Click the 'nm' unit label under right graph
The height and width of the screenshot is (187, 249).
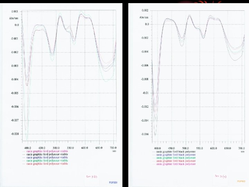coord(242,152)
